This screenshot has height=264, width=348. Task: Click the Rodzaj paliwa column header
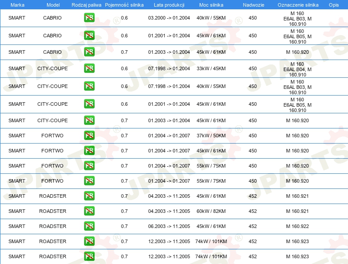86,4
